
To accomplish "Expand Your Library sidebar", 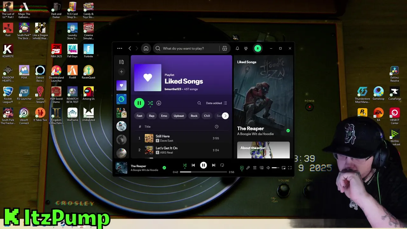I will (121, 62).
